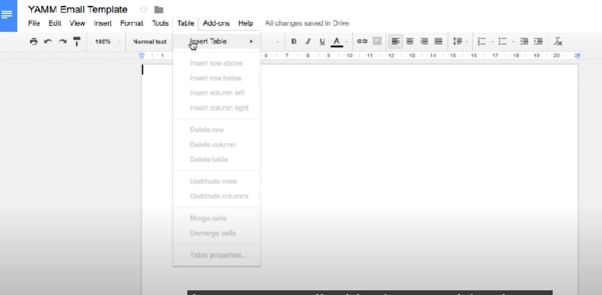This screenshot has width=602, height=295.
Task: Open the 100% zoom dropdown
Action: (107, 41)
